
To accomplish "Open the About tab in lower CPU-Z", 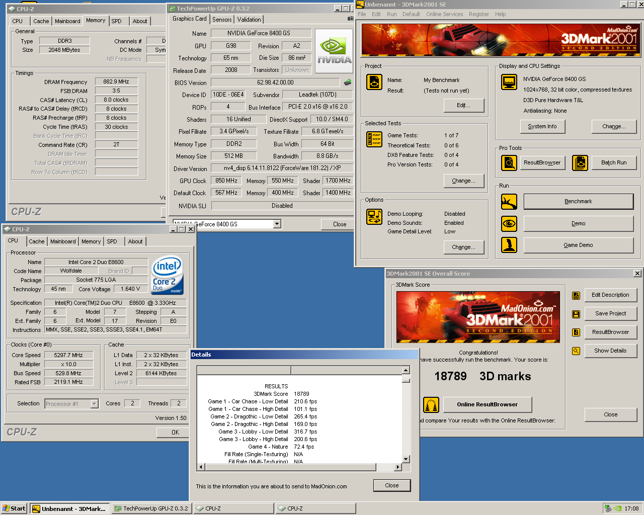I will coord(135,241).
